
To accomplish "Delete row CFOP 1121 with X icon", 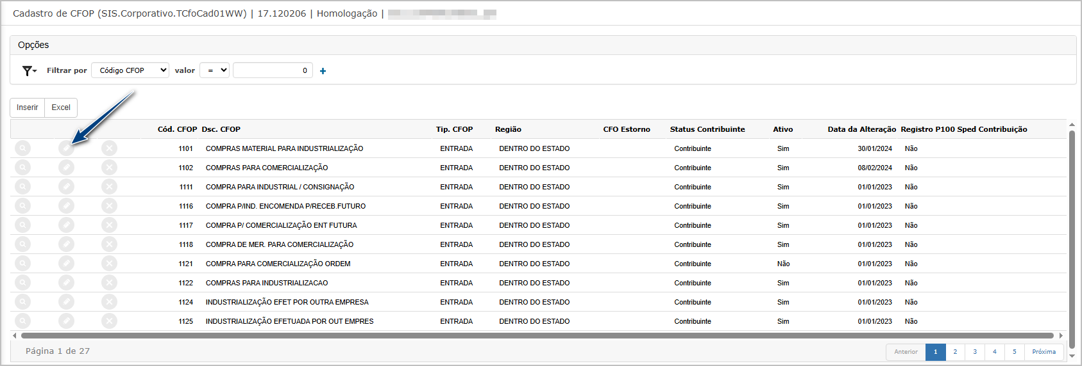I will [x=109, y=264].
